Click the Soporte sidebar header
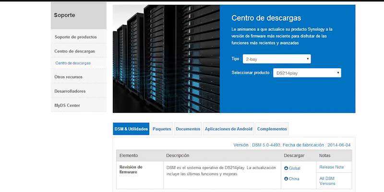 pos(79,15)
